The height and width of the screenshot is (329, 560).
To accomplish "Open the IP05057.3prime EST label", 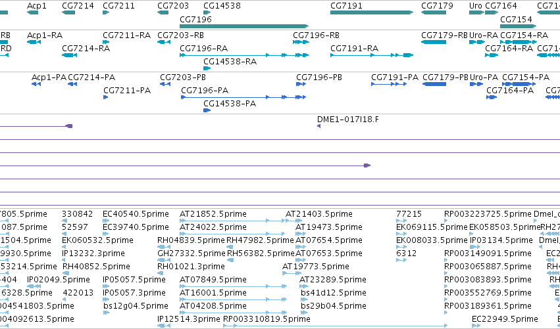I will click(134, 293).
